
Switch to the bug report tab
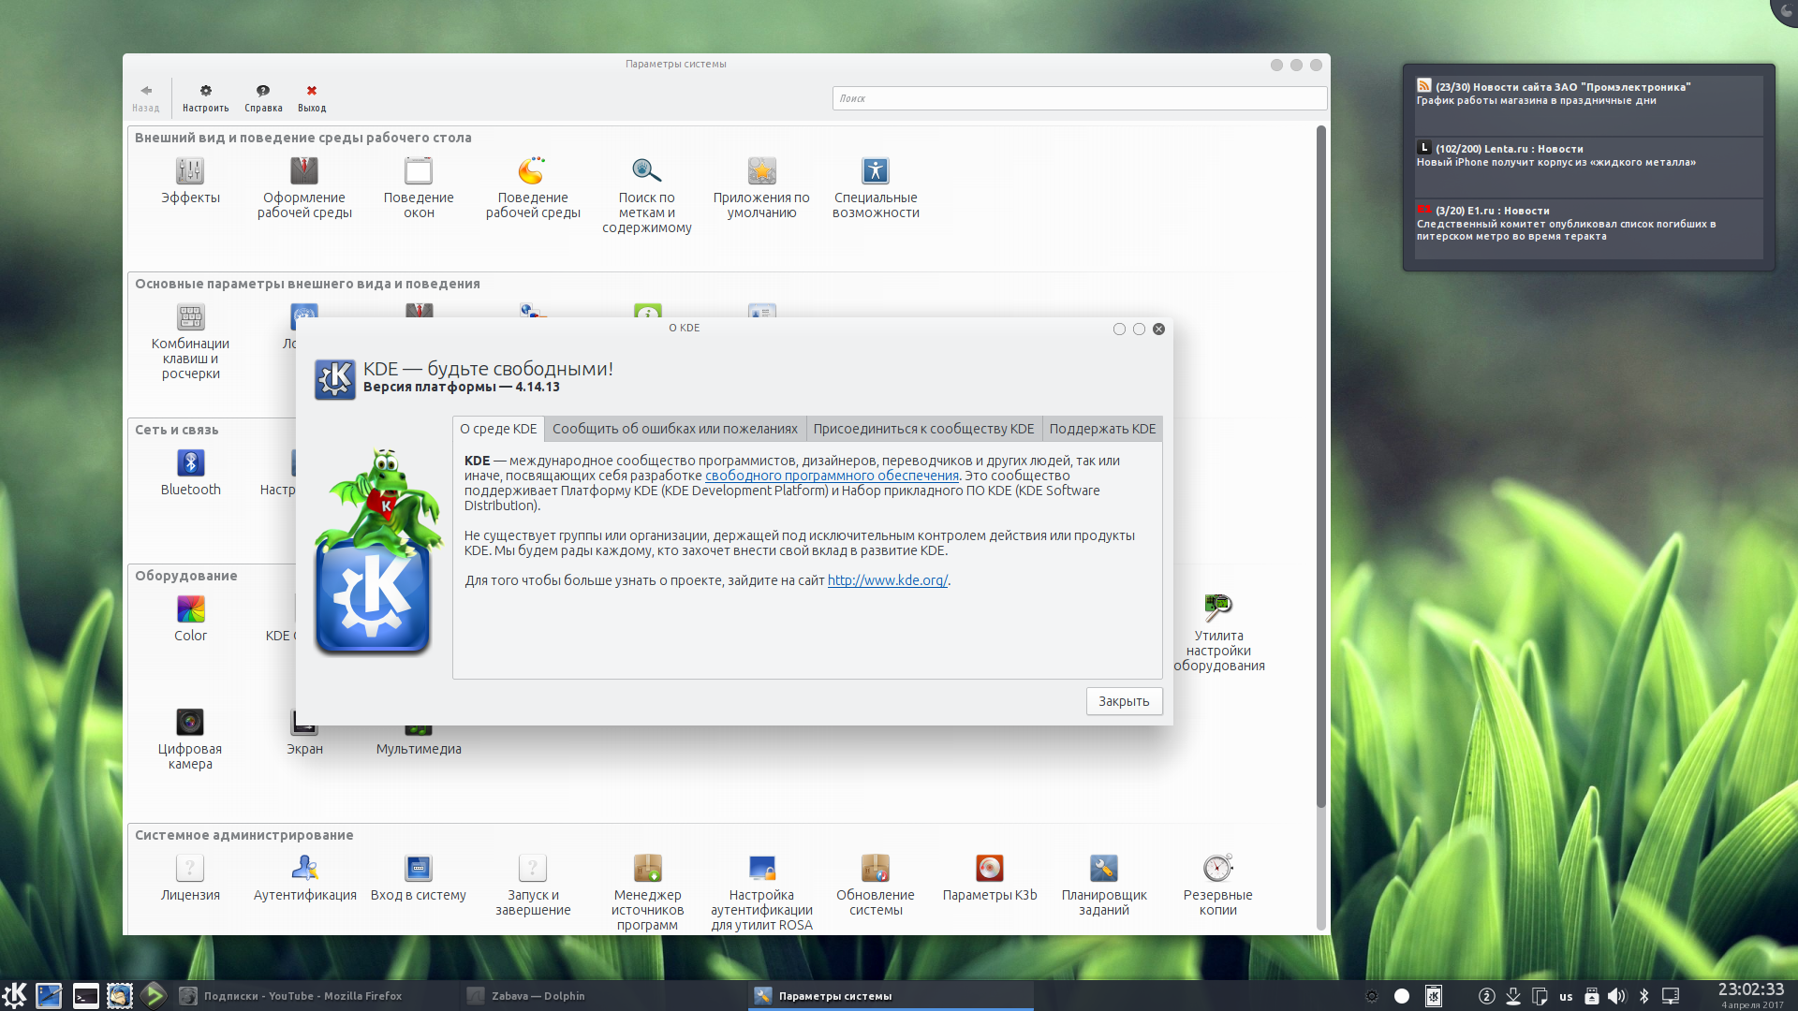tap(674, 429)
